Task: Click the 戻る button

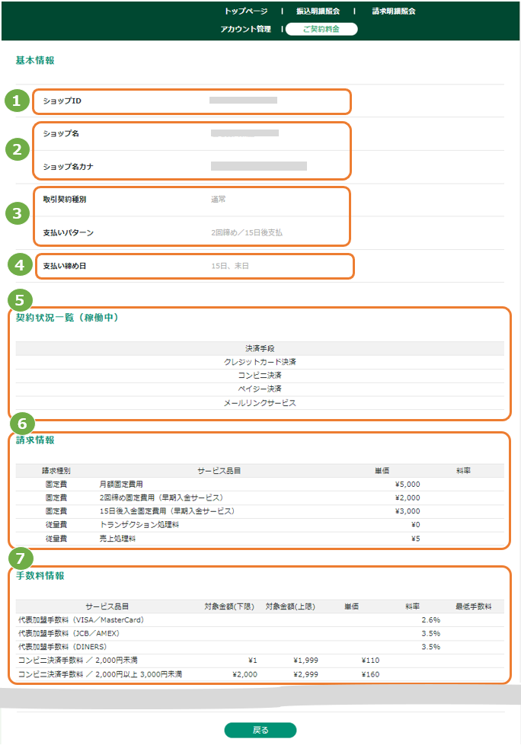Action: (x=260, y=730)
